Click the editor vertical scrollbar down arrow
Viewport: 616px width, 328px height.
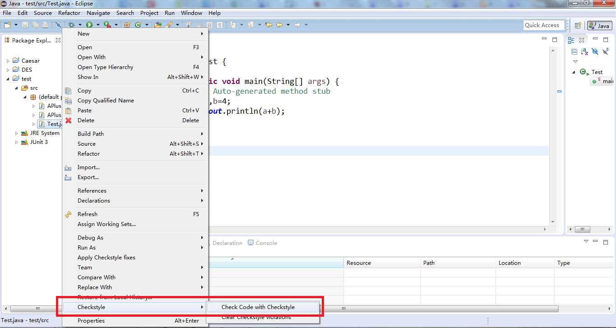552,222
